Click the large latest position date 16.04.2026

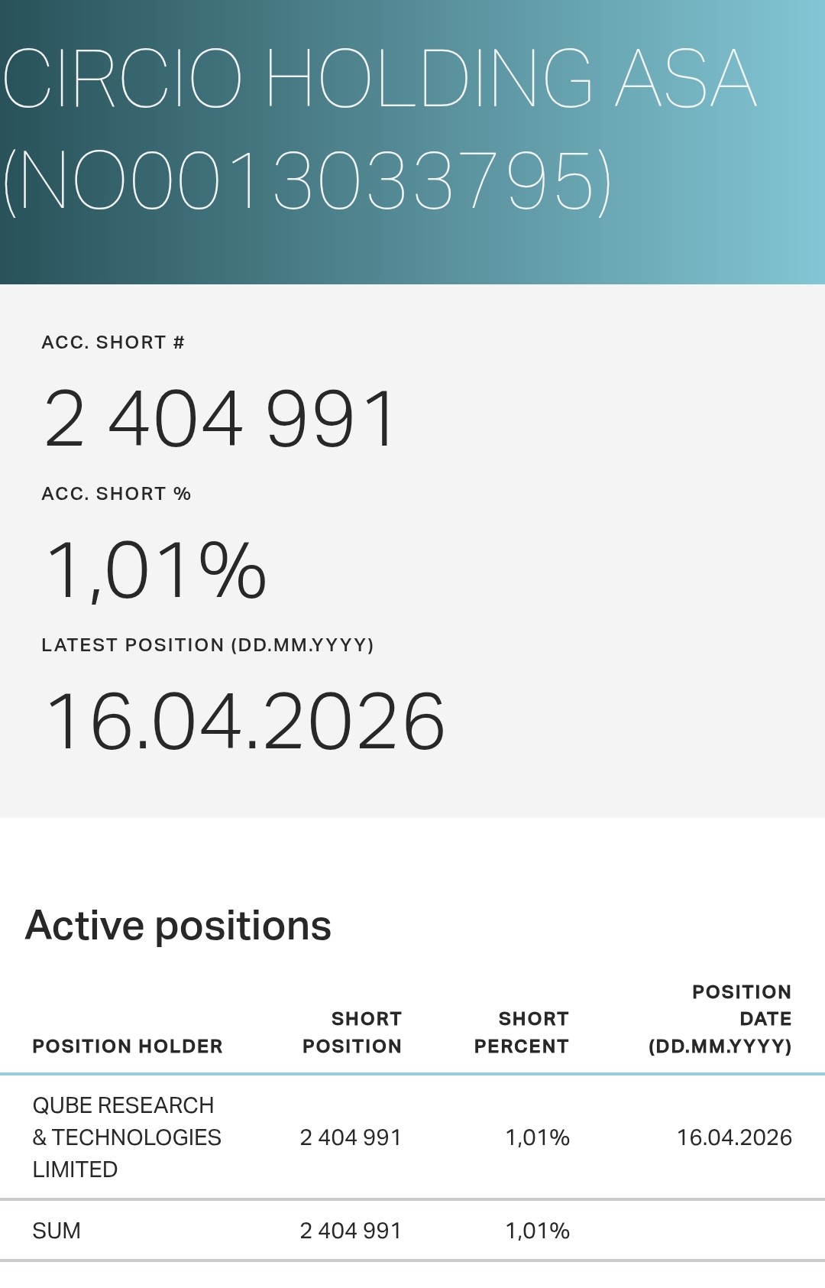pos(245,722)
